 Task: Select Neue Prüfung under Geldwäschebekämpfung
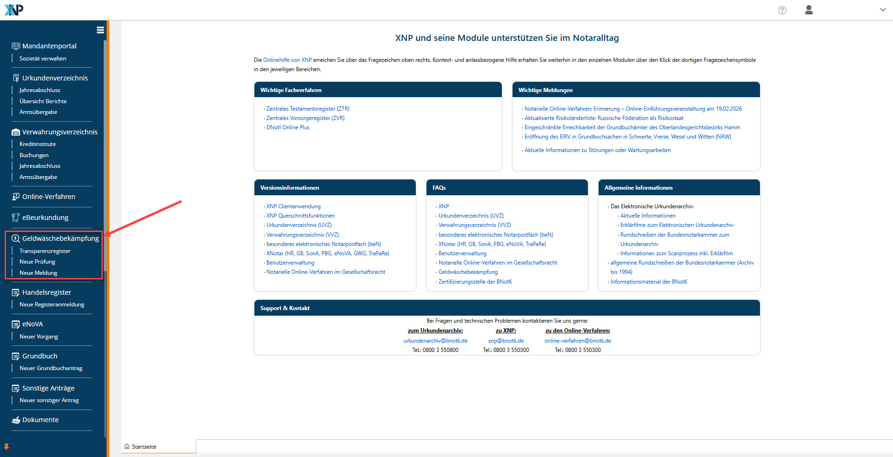[37, 262]
